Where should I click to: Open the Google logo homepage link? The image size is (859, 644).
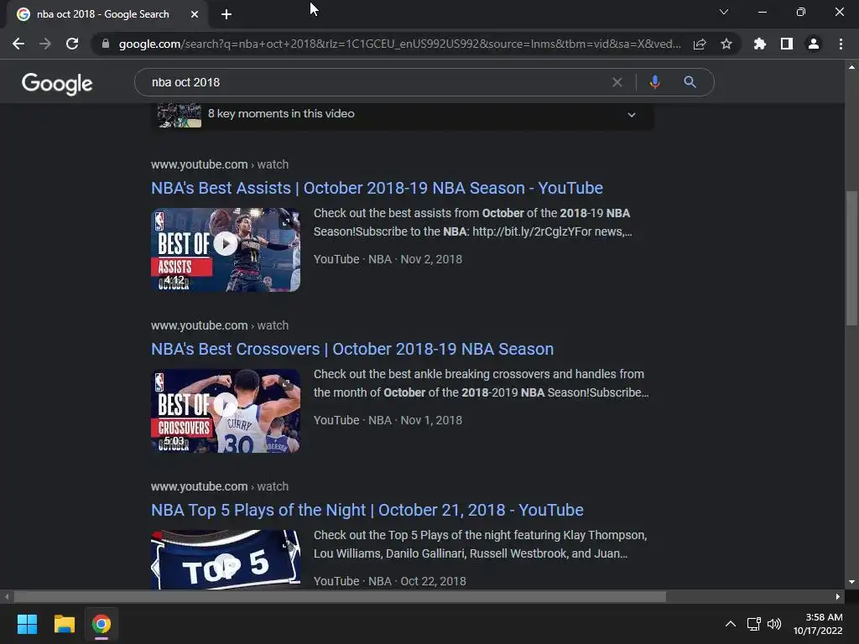(57, 83)
